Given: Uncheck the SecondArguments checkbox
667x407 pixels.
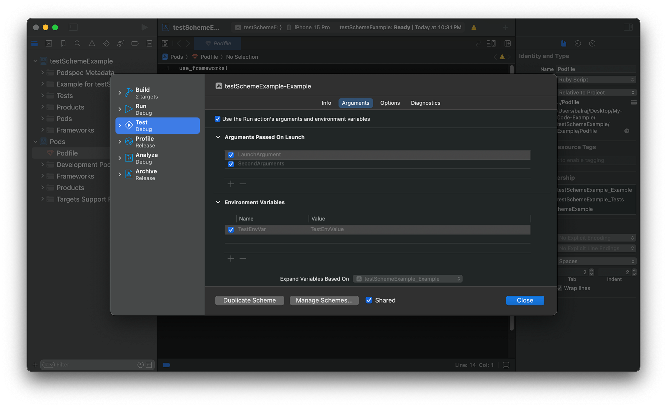Looking at the screenshot, I should point(231,164).
